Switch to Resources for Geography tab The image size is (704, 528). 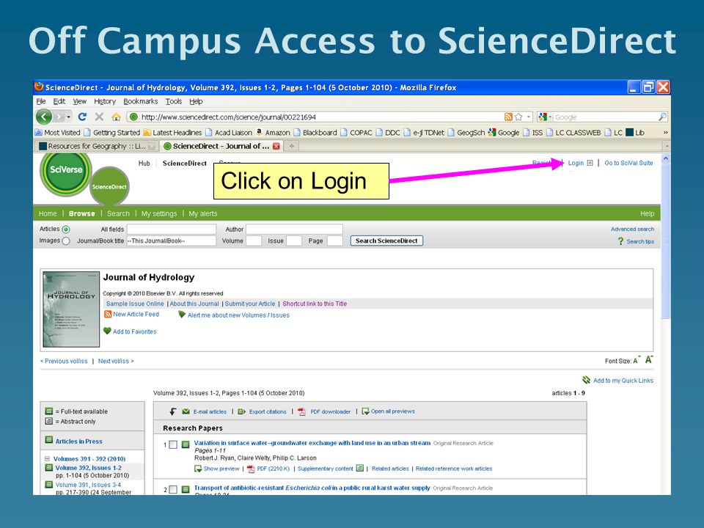tap(97, 146)
